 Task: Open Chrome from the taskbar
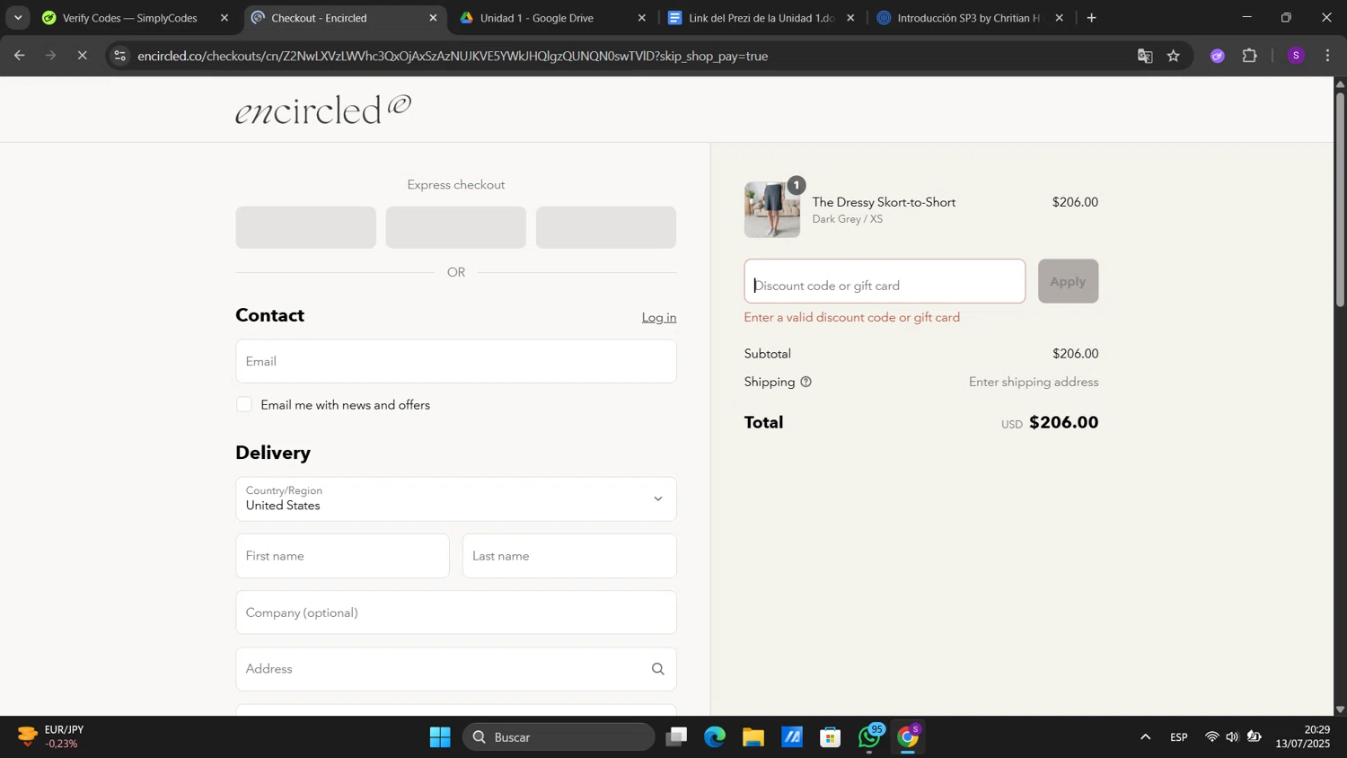(908, 737)
